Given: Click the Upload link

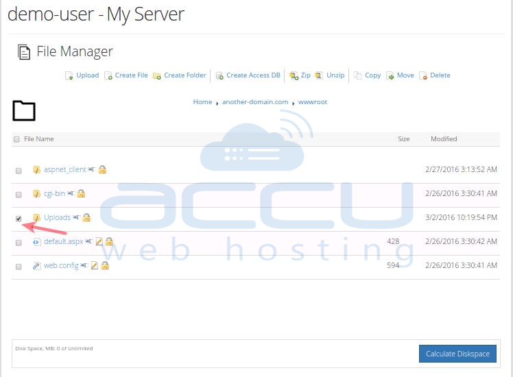Looking at the screenshot, I should (x=87, y=75).
